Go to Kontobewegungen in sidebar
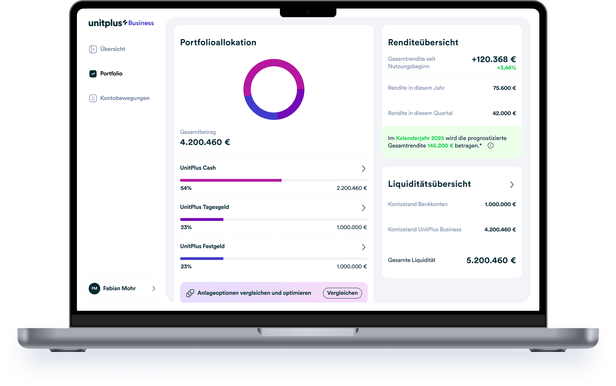Image resolution: width=616 pixels, height=386 pixels. tap(119, 98)
